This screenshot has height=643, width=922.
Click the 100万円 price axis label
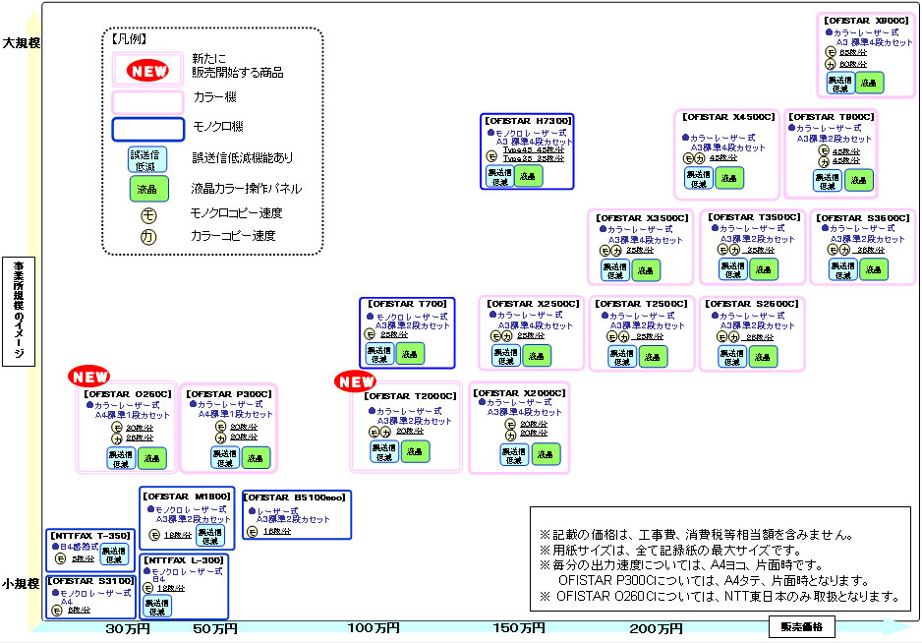(374, 628)
